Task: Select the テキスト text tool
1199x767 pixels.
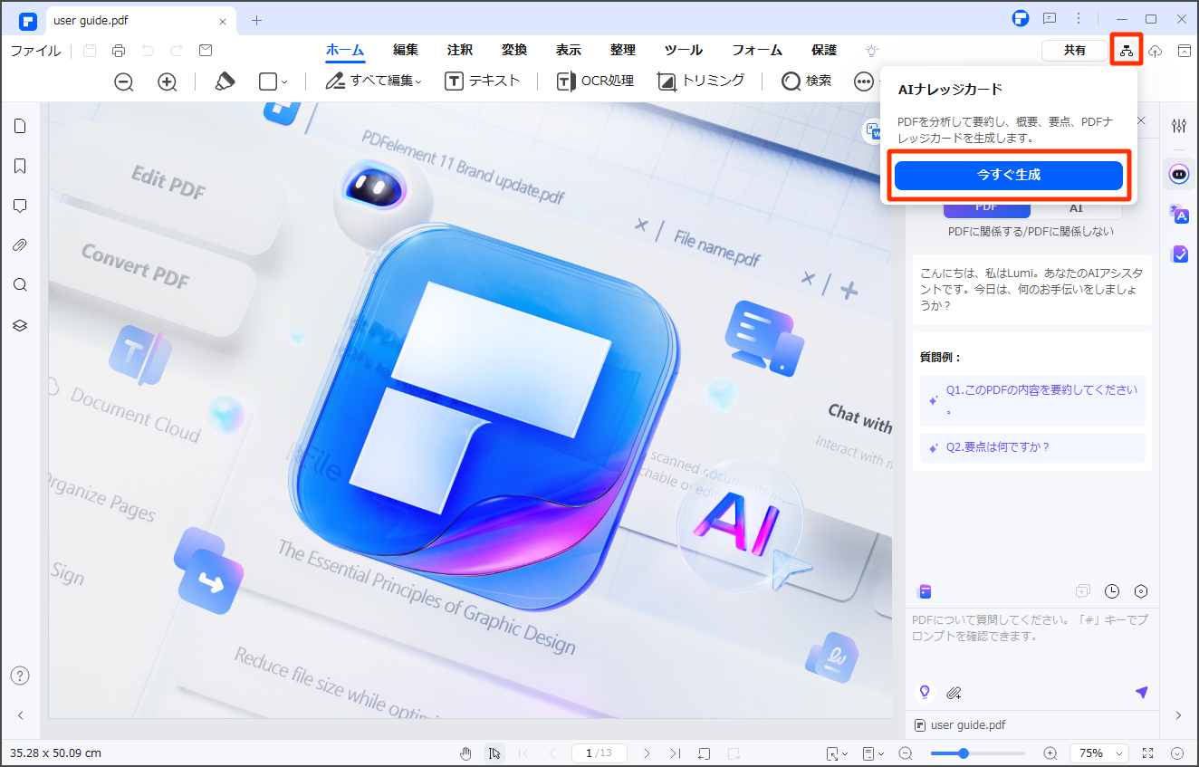Action: (x=483, y=81)
